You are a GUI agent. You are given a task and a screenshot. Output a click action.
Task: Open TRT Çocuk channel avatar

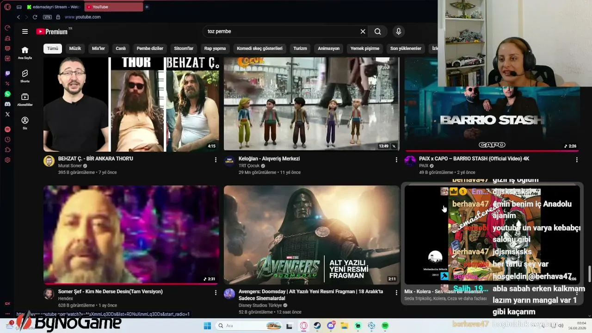pyautogui.click(x=229, y=161)
